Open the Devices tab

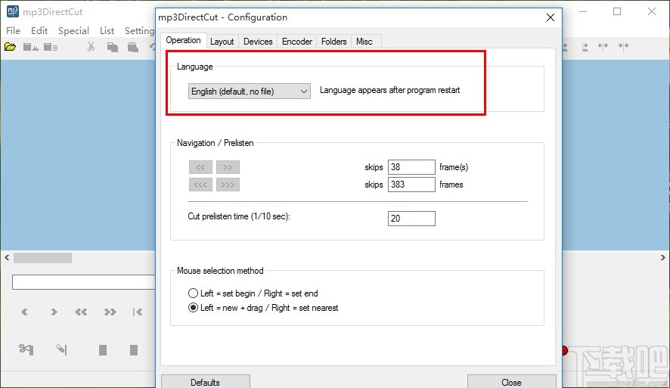tap(258, 42)
